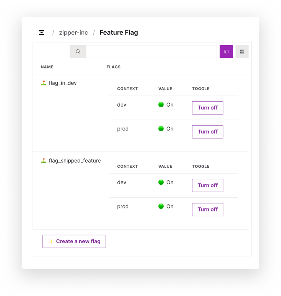The image size is (281, 296).
Task: Focus the flag search input field
Action: pos(151,52)
